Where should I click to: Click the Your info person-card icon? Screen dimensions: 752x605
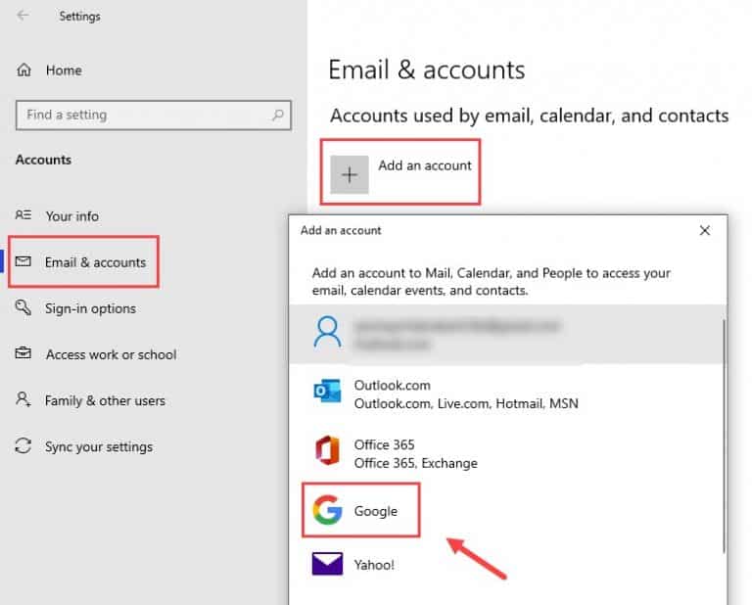click(x=23, y=214)
